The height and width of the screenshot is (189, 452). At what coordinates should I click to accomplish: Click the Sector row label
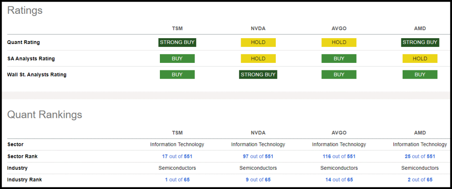pyautogui.click(x=15, y=144)
